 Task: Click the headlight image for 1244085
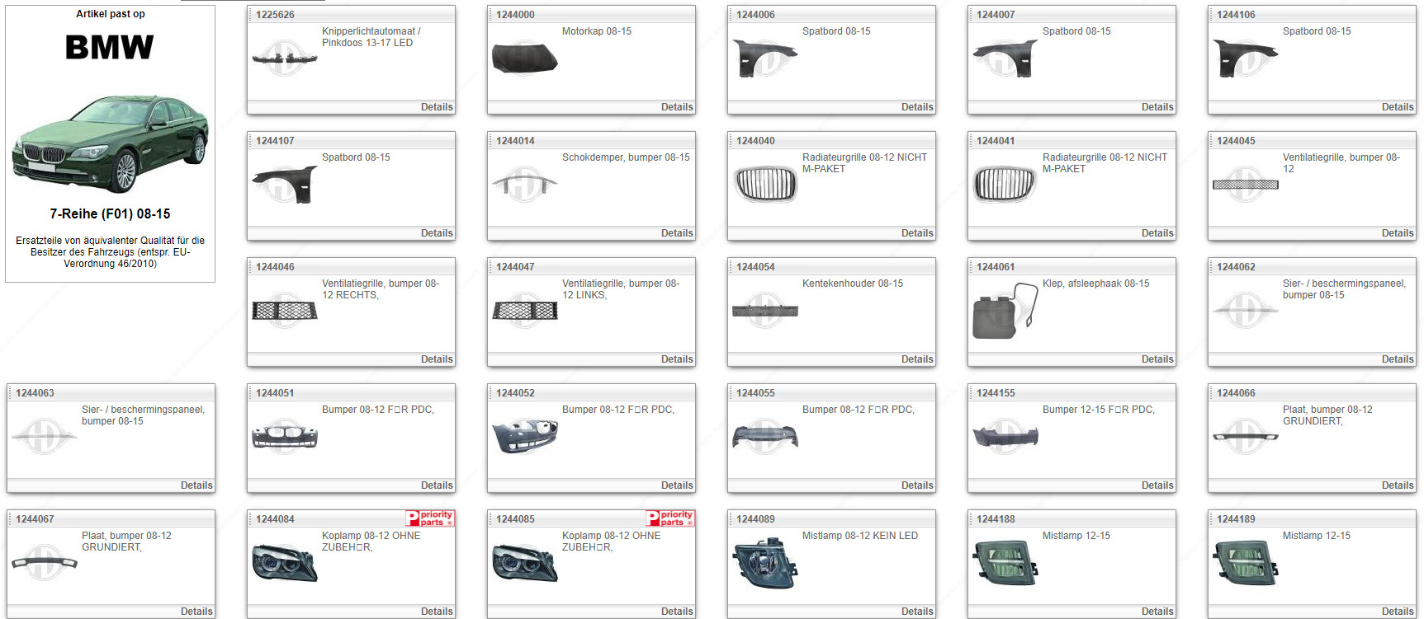point(525,563)
